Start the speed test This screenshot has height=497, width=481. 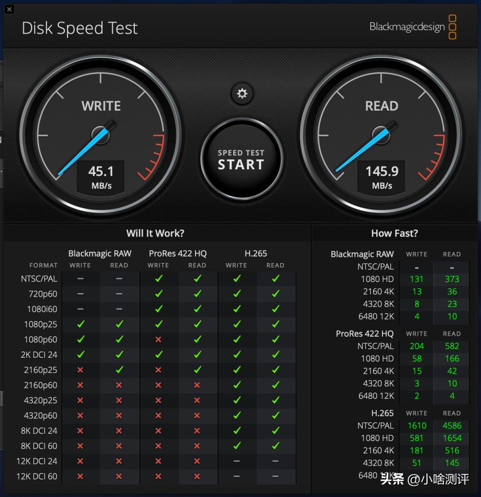point(242,159)
